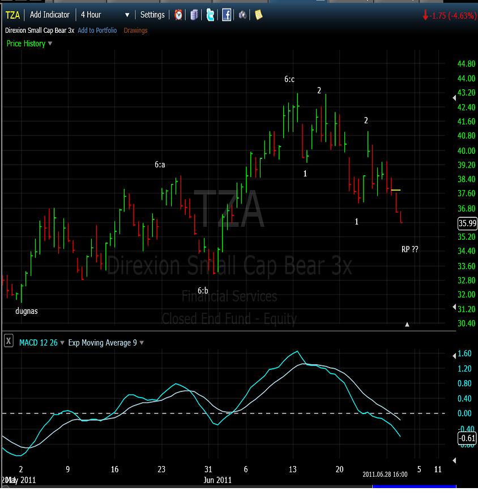Click the 13 date axis label
This screenshot has height=496, width=478.
[x=293, y=469]
